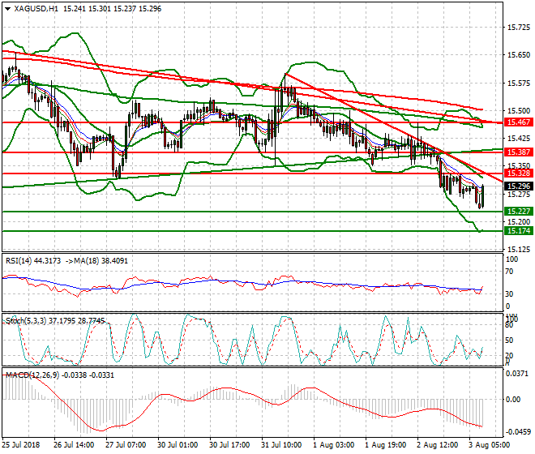This screenshot has height=454, width=535.
Task: Click the black 15.296 current price label
Action: 519,186
